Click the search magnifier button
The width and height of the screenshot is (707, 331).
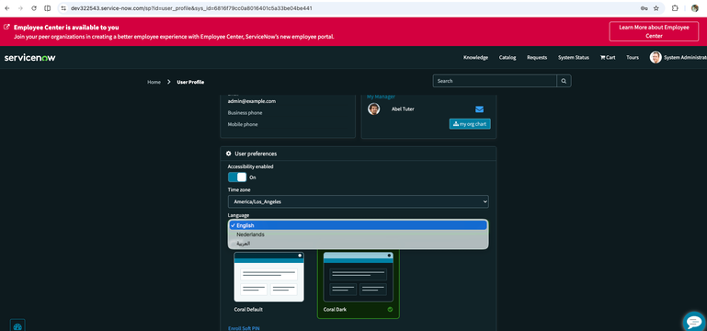tap(564, 81)
